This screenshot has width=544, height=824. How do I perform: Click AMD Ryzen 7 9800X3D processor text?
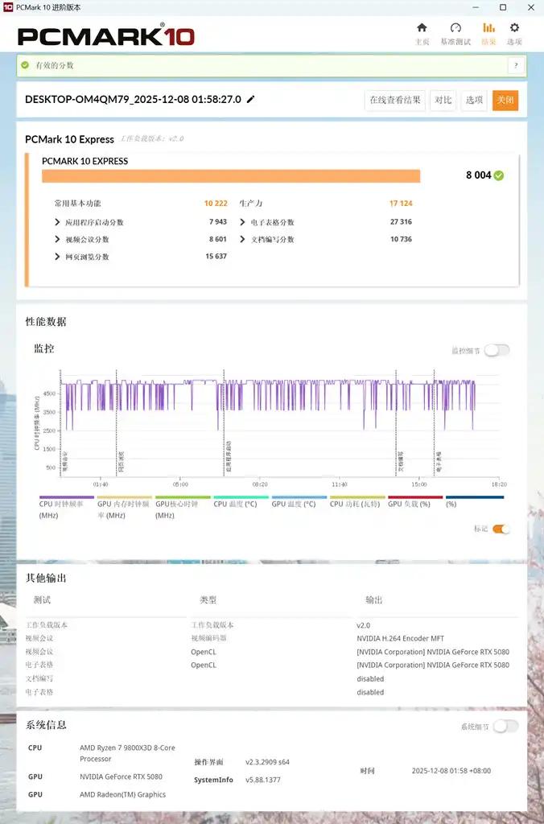pyautogui.click(x=127, y=753)
